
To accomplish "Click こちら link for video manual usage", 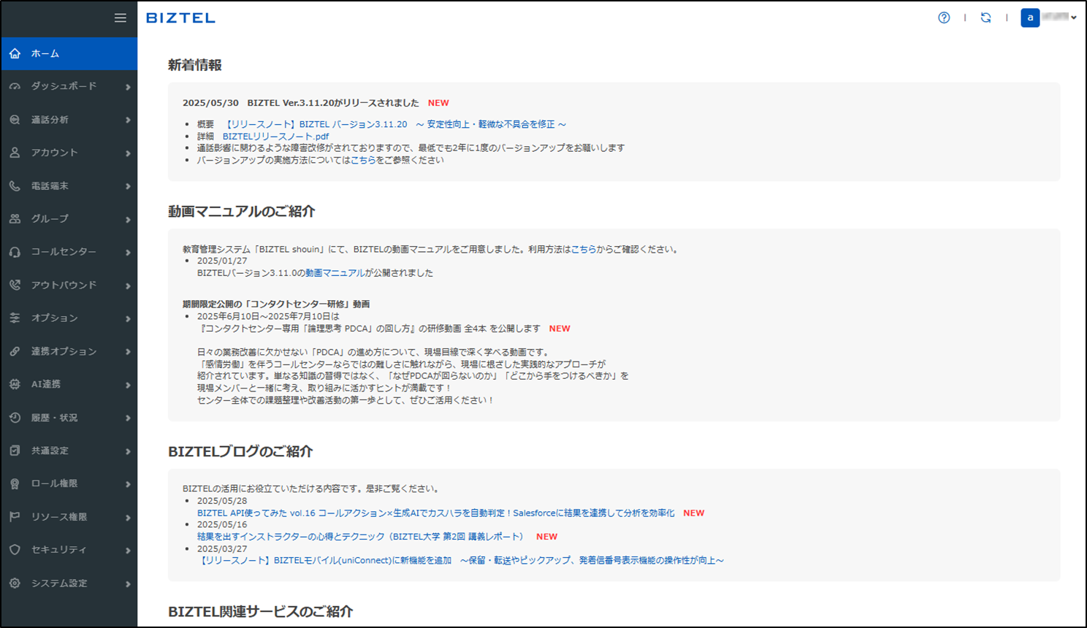I will pyautogui.click(x=584, y=249).
